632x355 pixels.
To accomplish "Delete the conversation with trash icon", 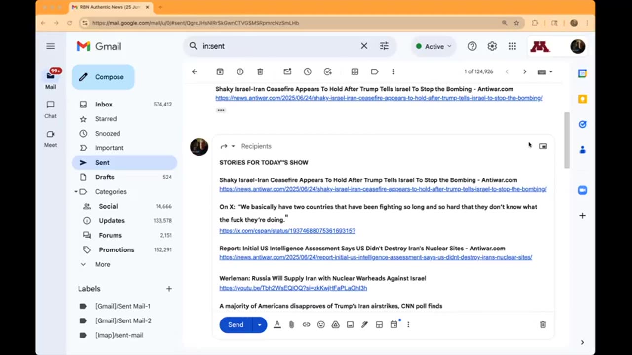I will coord(260,71).
